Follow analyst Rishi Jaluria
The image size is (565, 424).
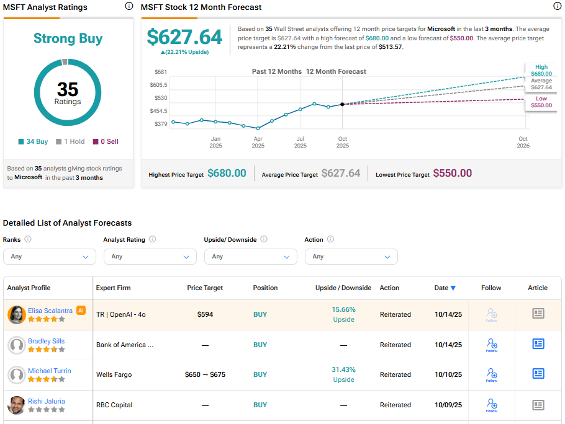[x=492, y=405]
